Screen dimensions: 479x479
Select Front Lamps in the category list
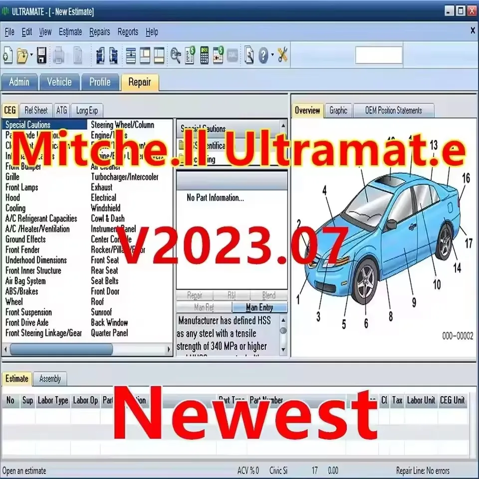coord(22,187)
